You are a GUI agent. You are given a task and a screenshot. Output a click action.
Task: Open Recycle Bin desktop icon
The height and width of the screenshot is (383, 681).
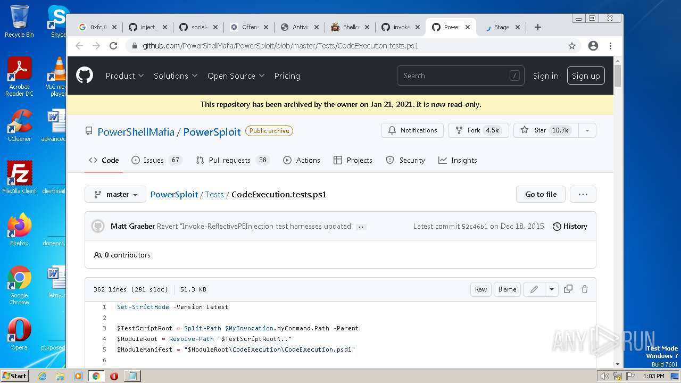(19, 21)
